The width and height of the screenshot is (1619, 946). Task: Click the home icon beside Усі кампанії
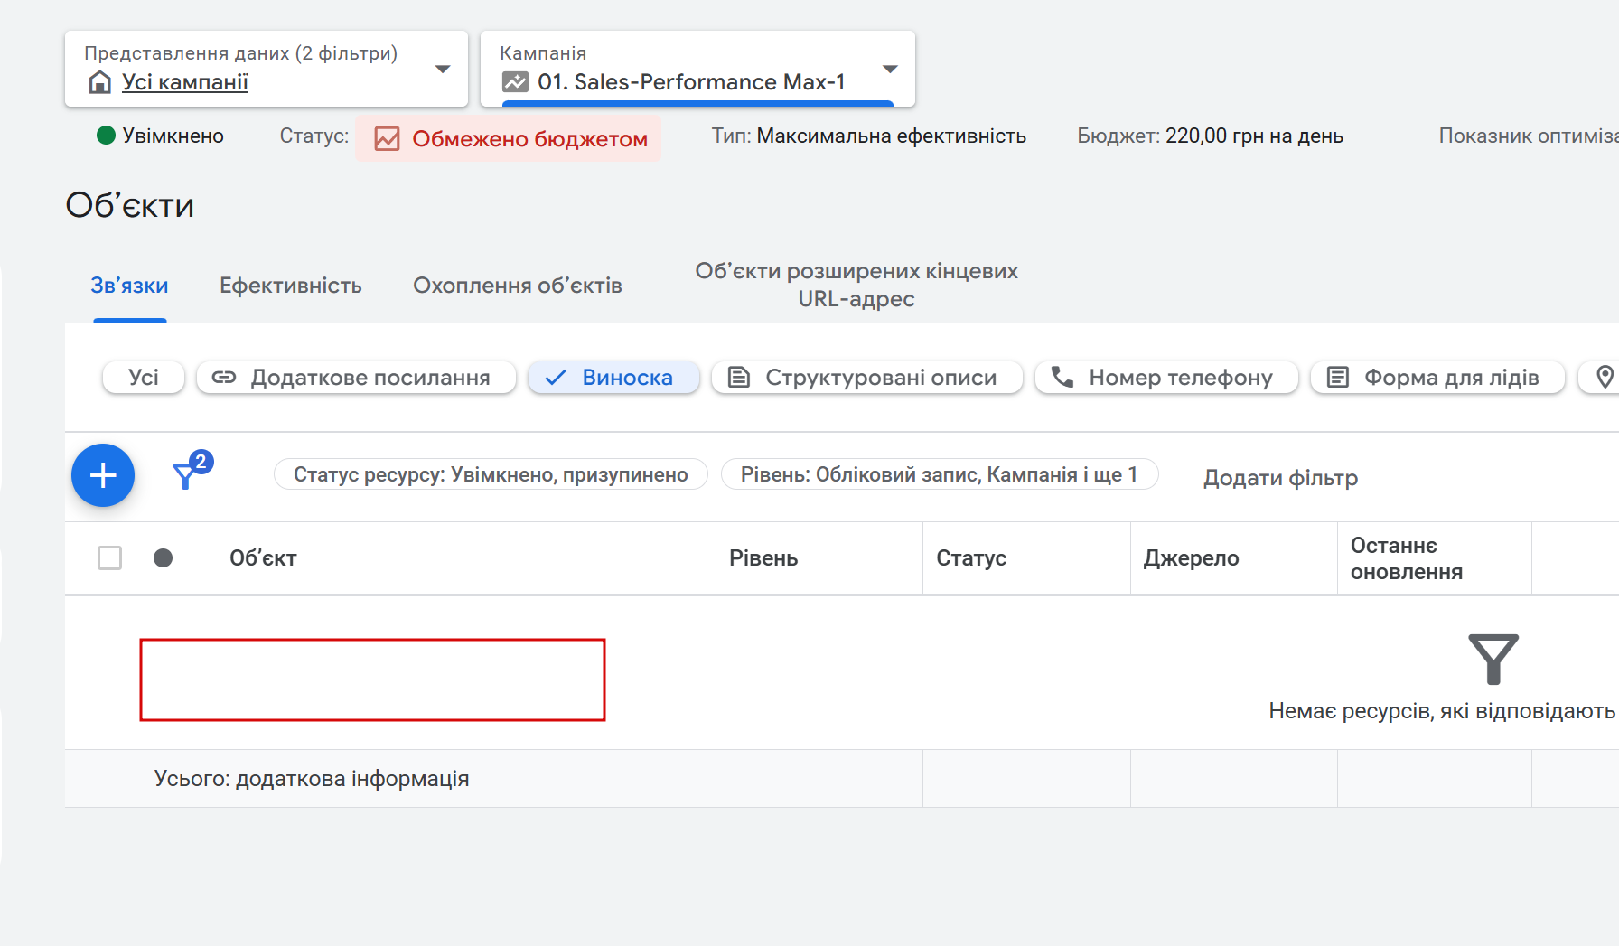(100, 82)
